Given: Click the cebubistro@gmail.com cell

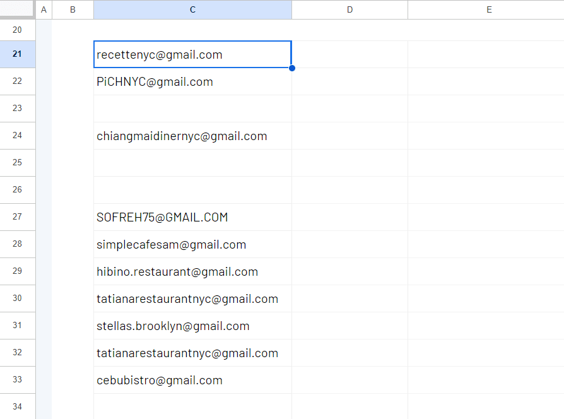Looking at the screenshot, I should pyautogui.click(x=192, y=381).
